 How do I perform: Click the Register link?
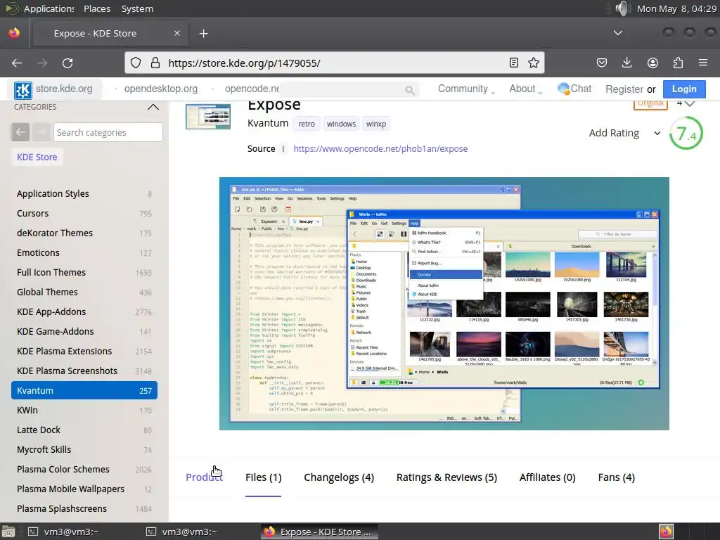tap(624, 89)
